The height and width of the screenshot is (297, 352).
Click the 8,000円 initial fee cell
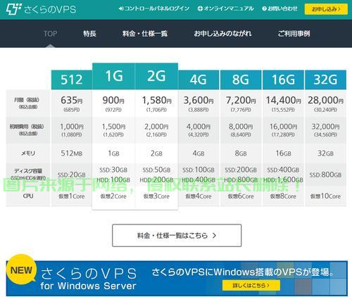point(241,130)
